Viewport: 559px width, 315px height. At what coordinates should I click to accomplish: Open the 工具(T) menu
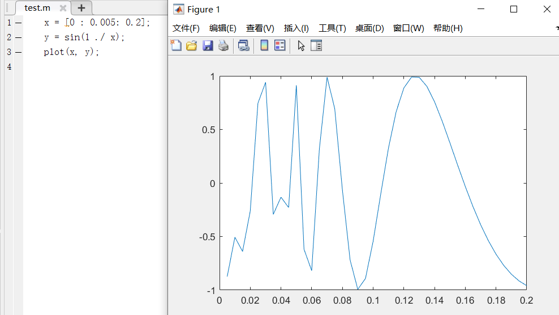coord(332,28)
